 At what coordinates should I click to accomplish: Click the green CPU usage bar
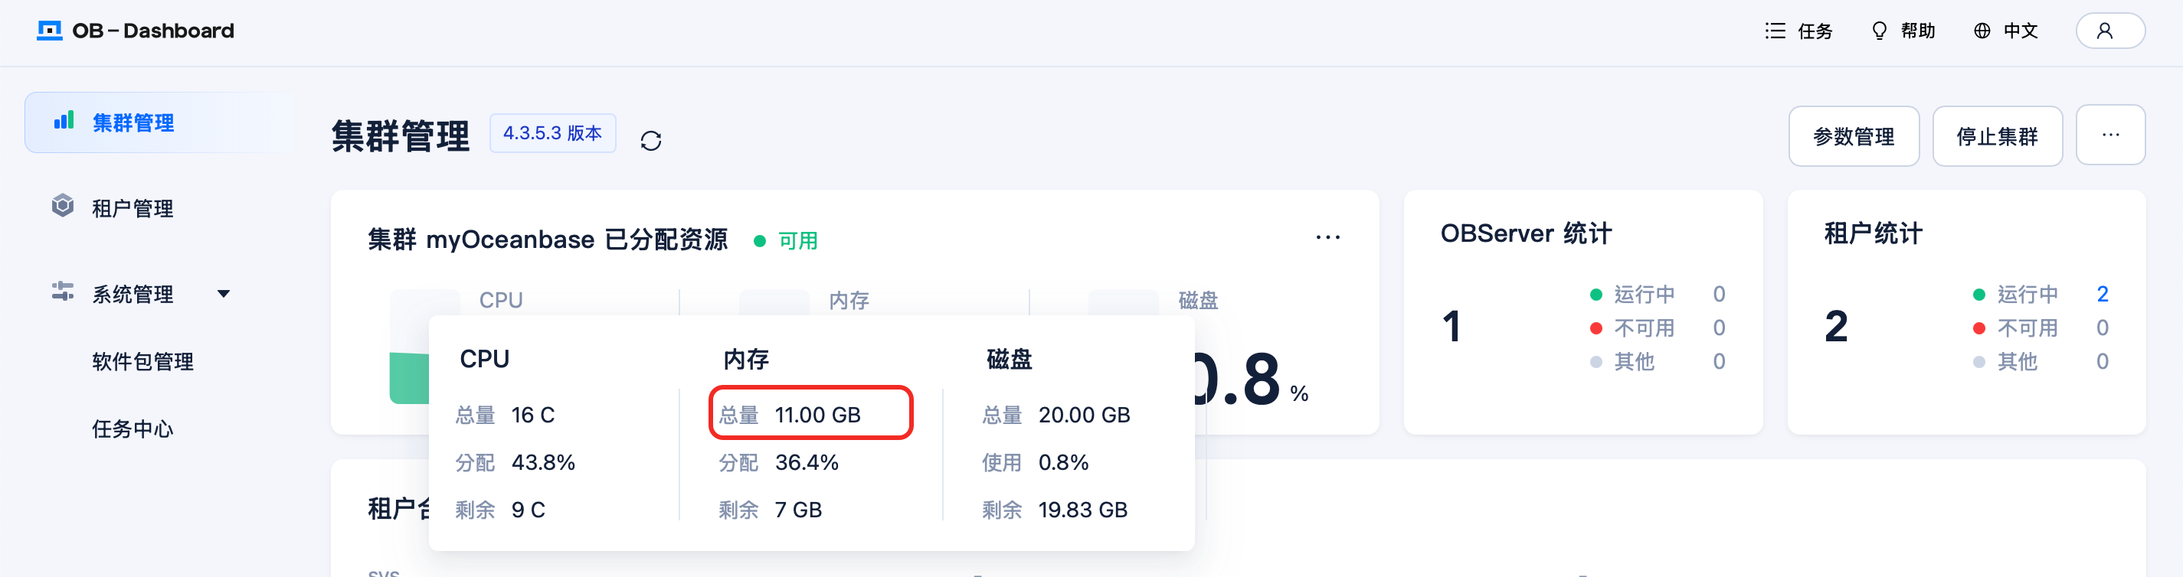coord(409,377)
